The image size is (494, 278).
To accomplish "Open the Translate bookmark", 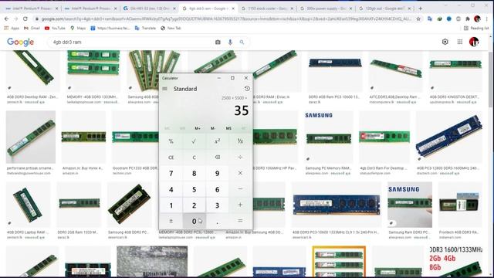I will [x=145, y=28].
